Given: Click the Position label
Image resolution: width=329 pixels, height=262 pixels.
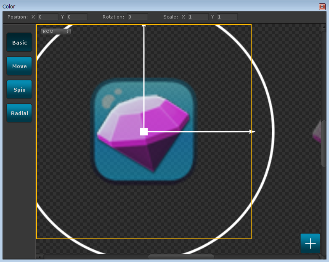Looking at the screenshot, I should coord(18,17).
